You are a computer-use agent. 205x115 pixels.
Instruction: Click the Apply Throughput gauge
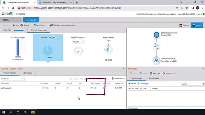[78, 51]
